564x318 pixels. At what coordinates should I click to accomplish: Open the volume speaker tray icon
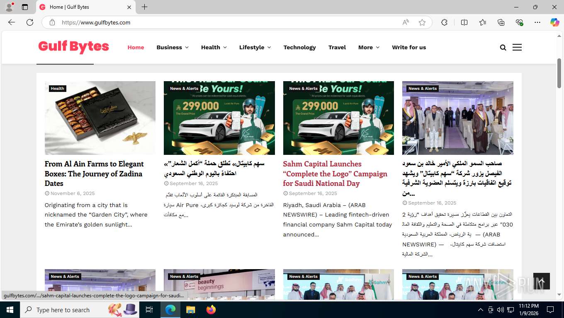pos(501,310)
